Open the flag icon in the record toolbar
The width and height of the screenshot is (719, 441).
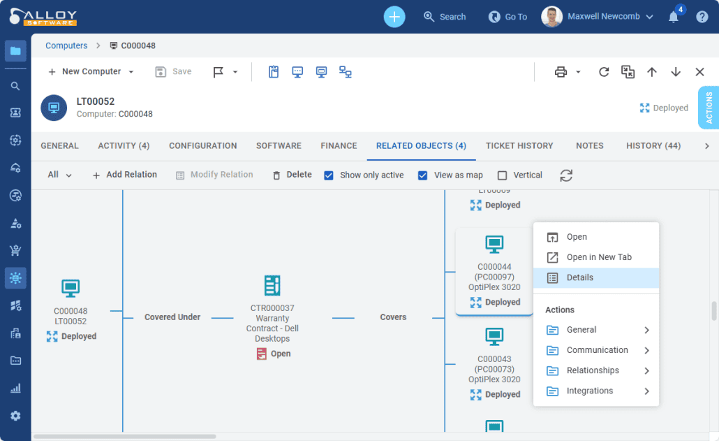[218, 71]
